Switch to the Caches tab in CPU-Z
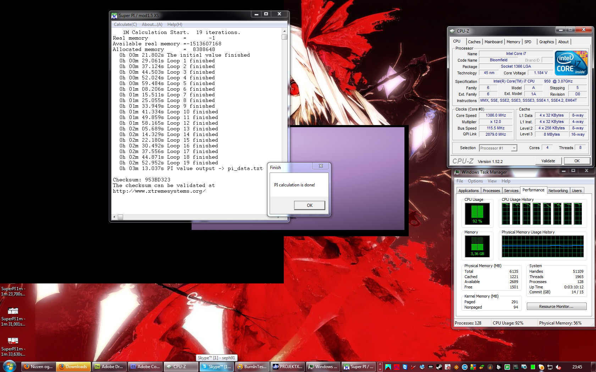This screenshot has width=596, height=372. point(474,42)
